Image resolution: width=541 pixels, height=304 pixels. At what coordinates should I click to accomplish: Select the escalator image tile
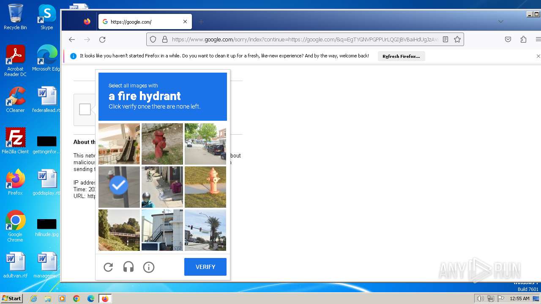click(x=119, y=144)
